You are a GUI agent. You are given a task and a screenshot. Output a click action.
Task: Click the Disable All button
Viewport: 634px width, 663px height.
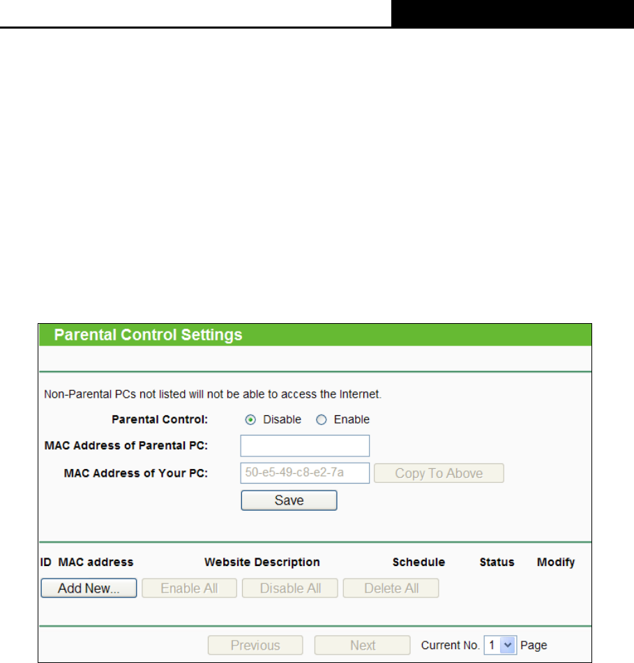[x=290, y=588]
